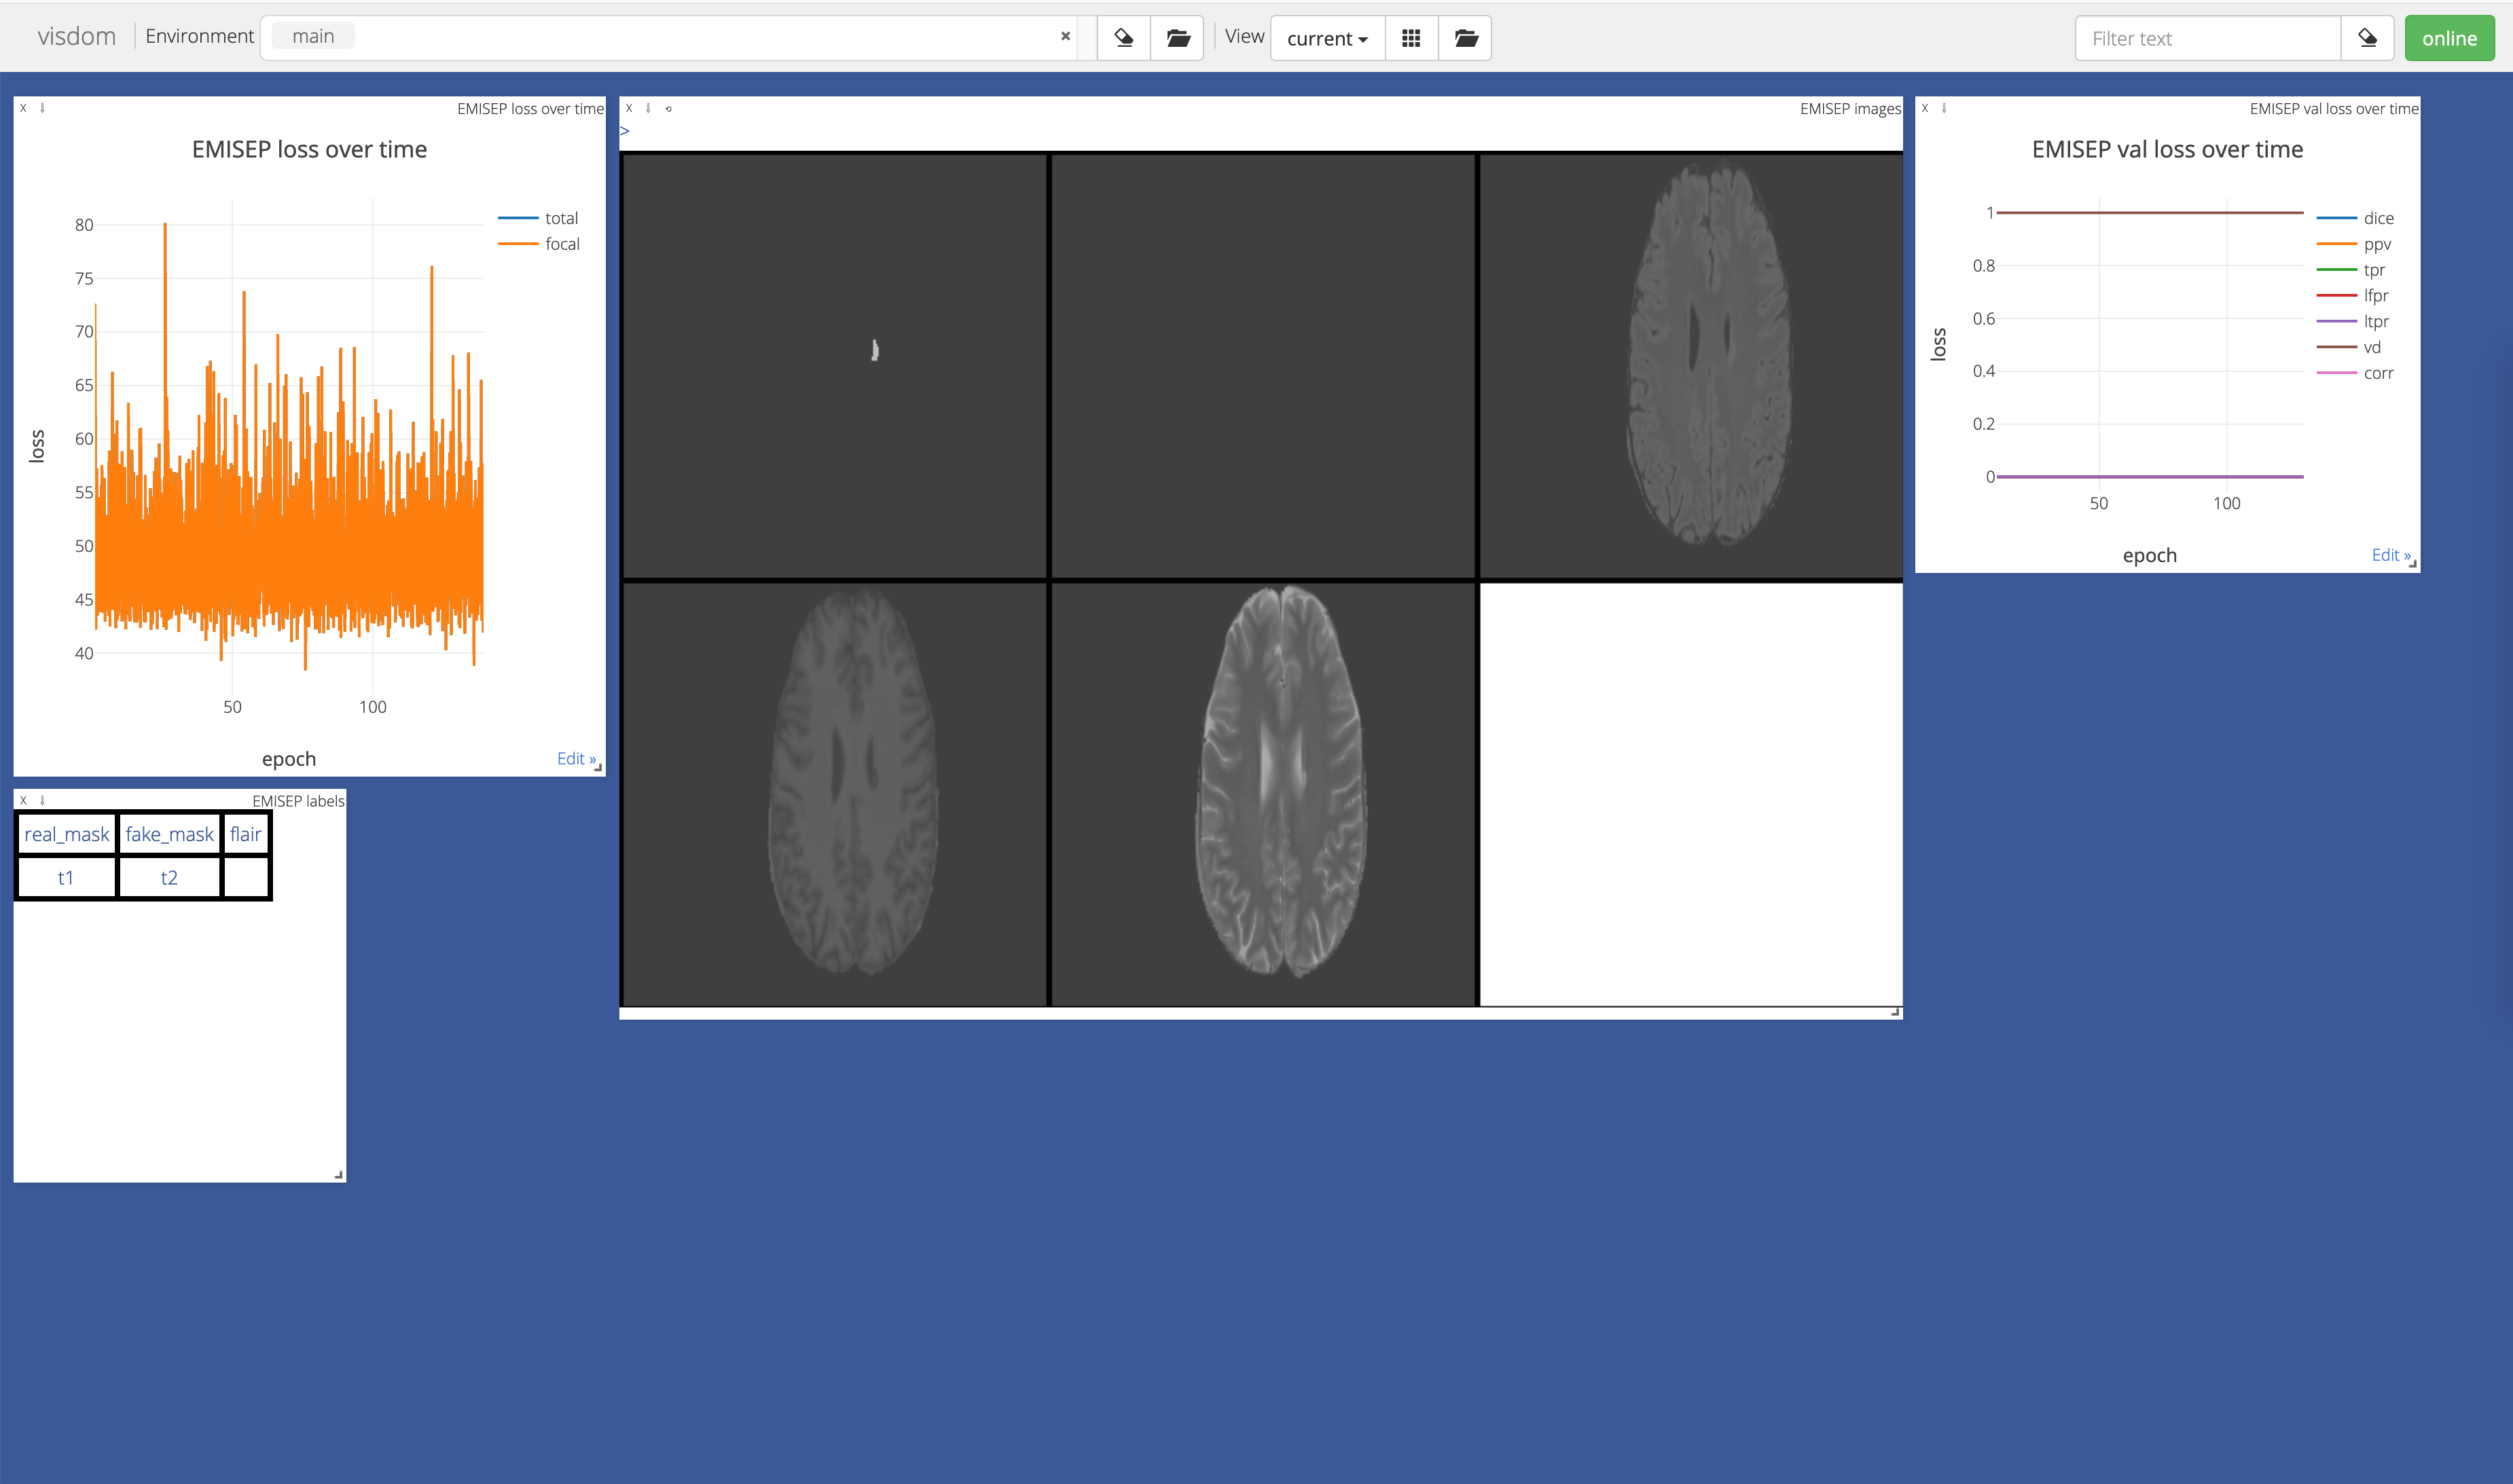This screenshot has width=2513, height=1484.
Task: Select the main environment tag
Action: [x=312, y=35]
